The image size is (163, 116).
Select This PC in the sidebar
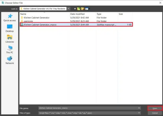coord(10,49)
